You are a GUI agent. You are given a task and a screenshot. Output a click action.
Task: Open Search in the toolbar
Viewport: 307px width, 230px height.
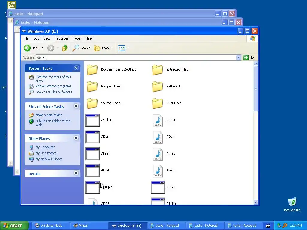pyautogui.click(x=82, y=48)
